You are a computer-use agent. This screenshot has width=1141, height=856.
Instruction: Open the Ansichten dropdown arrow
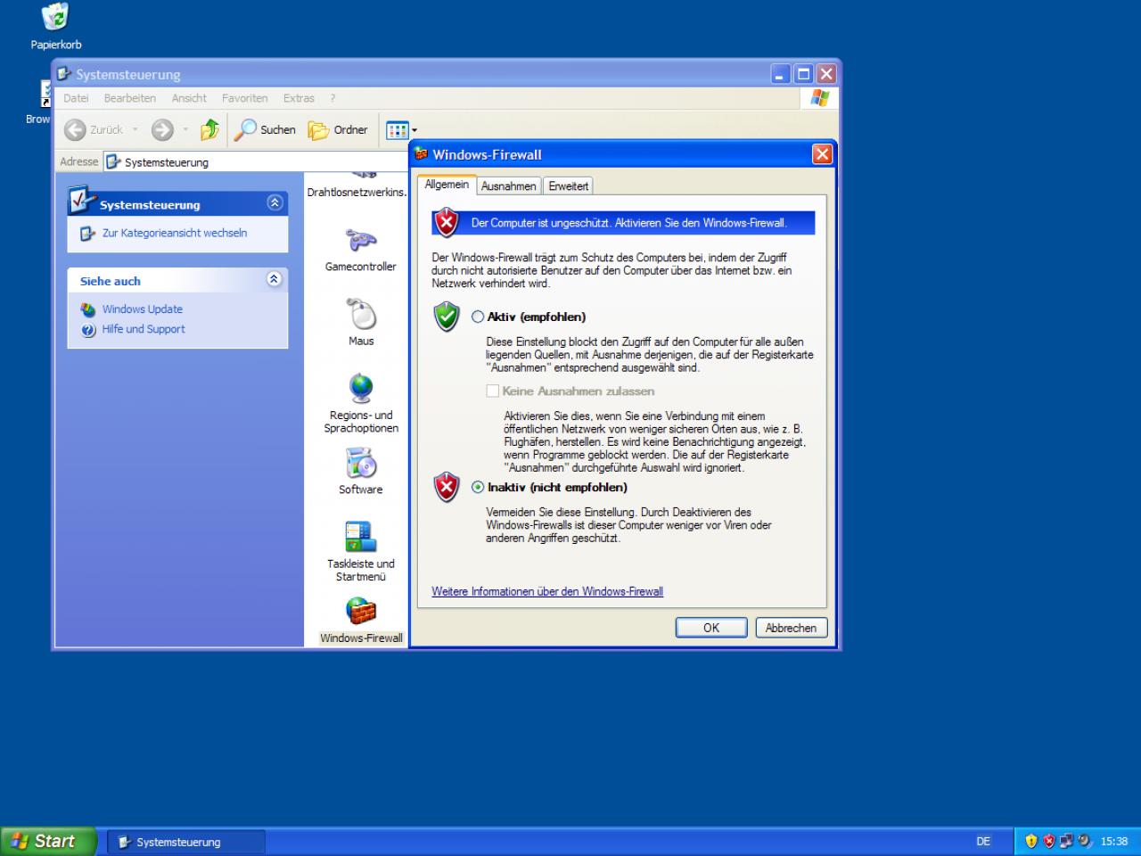(415, 130)
